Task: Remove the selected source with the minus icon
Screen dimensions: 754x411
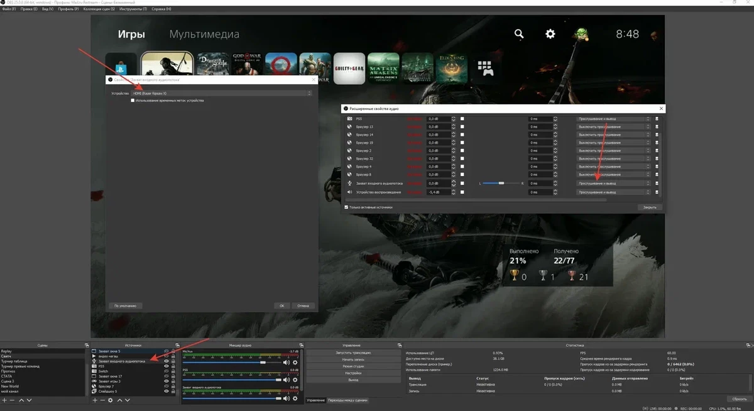Action: 102,400
